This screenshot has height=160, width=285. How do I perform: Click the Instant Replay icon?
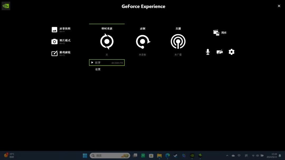coord(107,42)
